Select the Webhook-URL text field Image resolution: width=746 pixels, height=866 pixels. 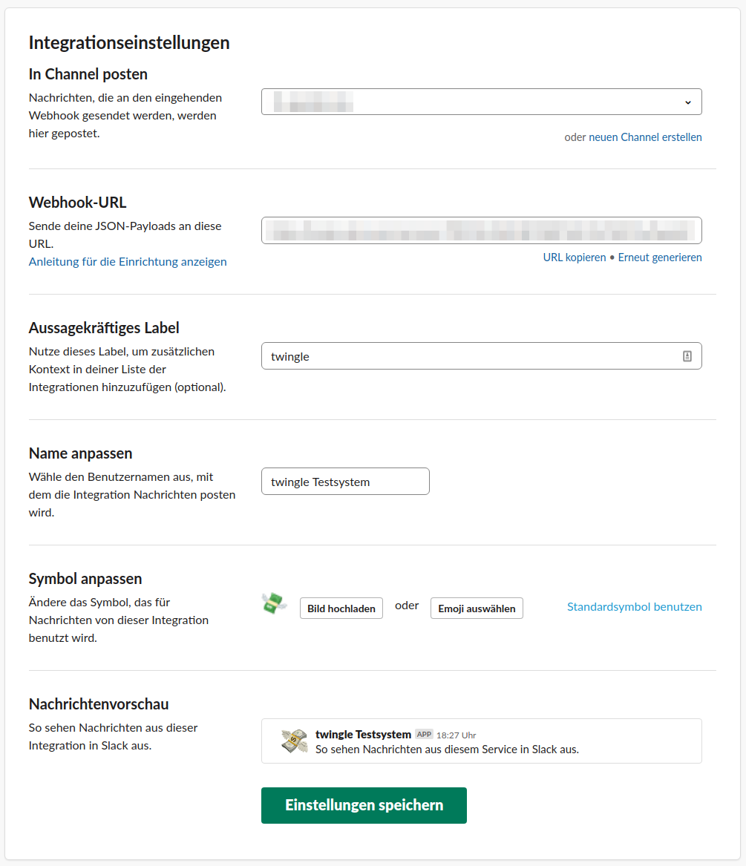(481, 230)
